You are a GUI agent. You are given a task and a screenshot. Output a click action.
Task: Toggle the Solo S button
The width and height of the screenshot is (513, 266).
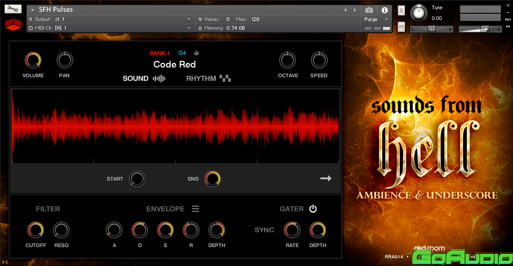point(402,10)
